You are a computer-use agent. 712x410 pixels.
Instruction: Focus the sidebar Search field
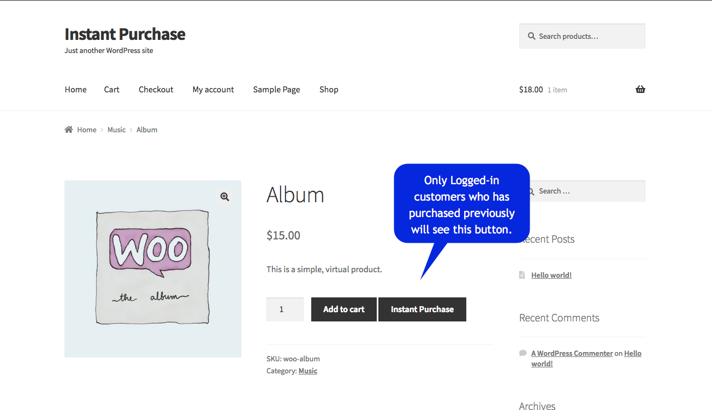[582, 191]
